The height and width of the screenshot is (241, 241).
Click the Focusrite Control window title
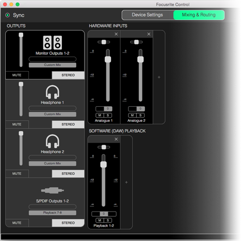click(173, 5)
